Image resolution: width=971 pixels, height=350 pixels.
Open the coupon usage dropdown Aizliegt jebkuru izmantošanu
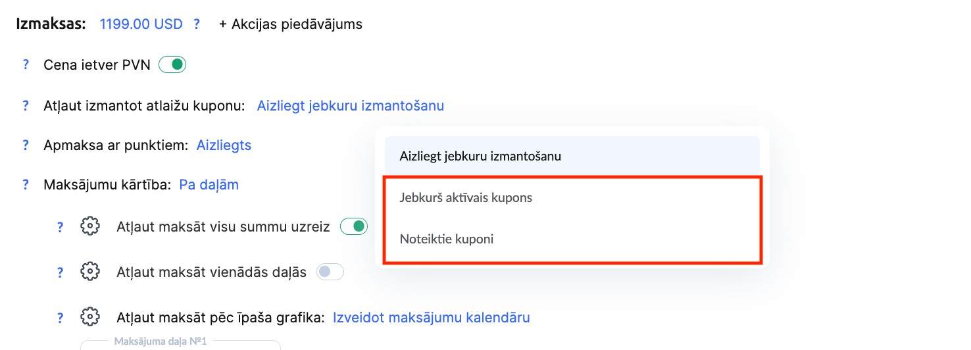(350, 105)
